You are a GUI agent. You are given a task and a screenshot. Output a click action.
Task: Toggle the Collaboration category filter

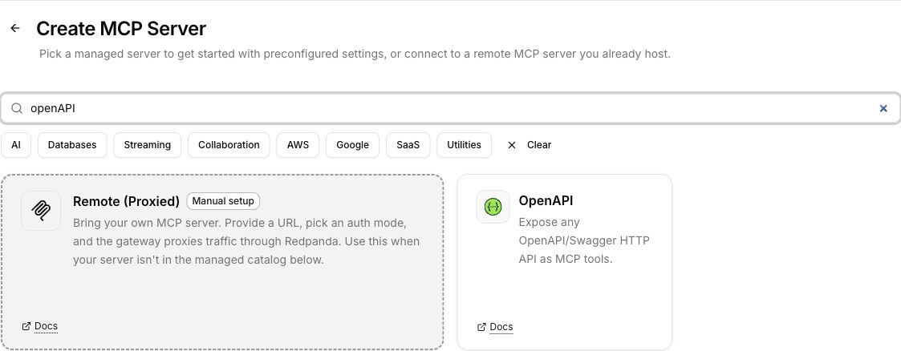tap(229, 145)
